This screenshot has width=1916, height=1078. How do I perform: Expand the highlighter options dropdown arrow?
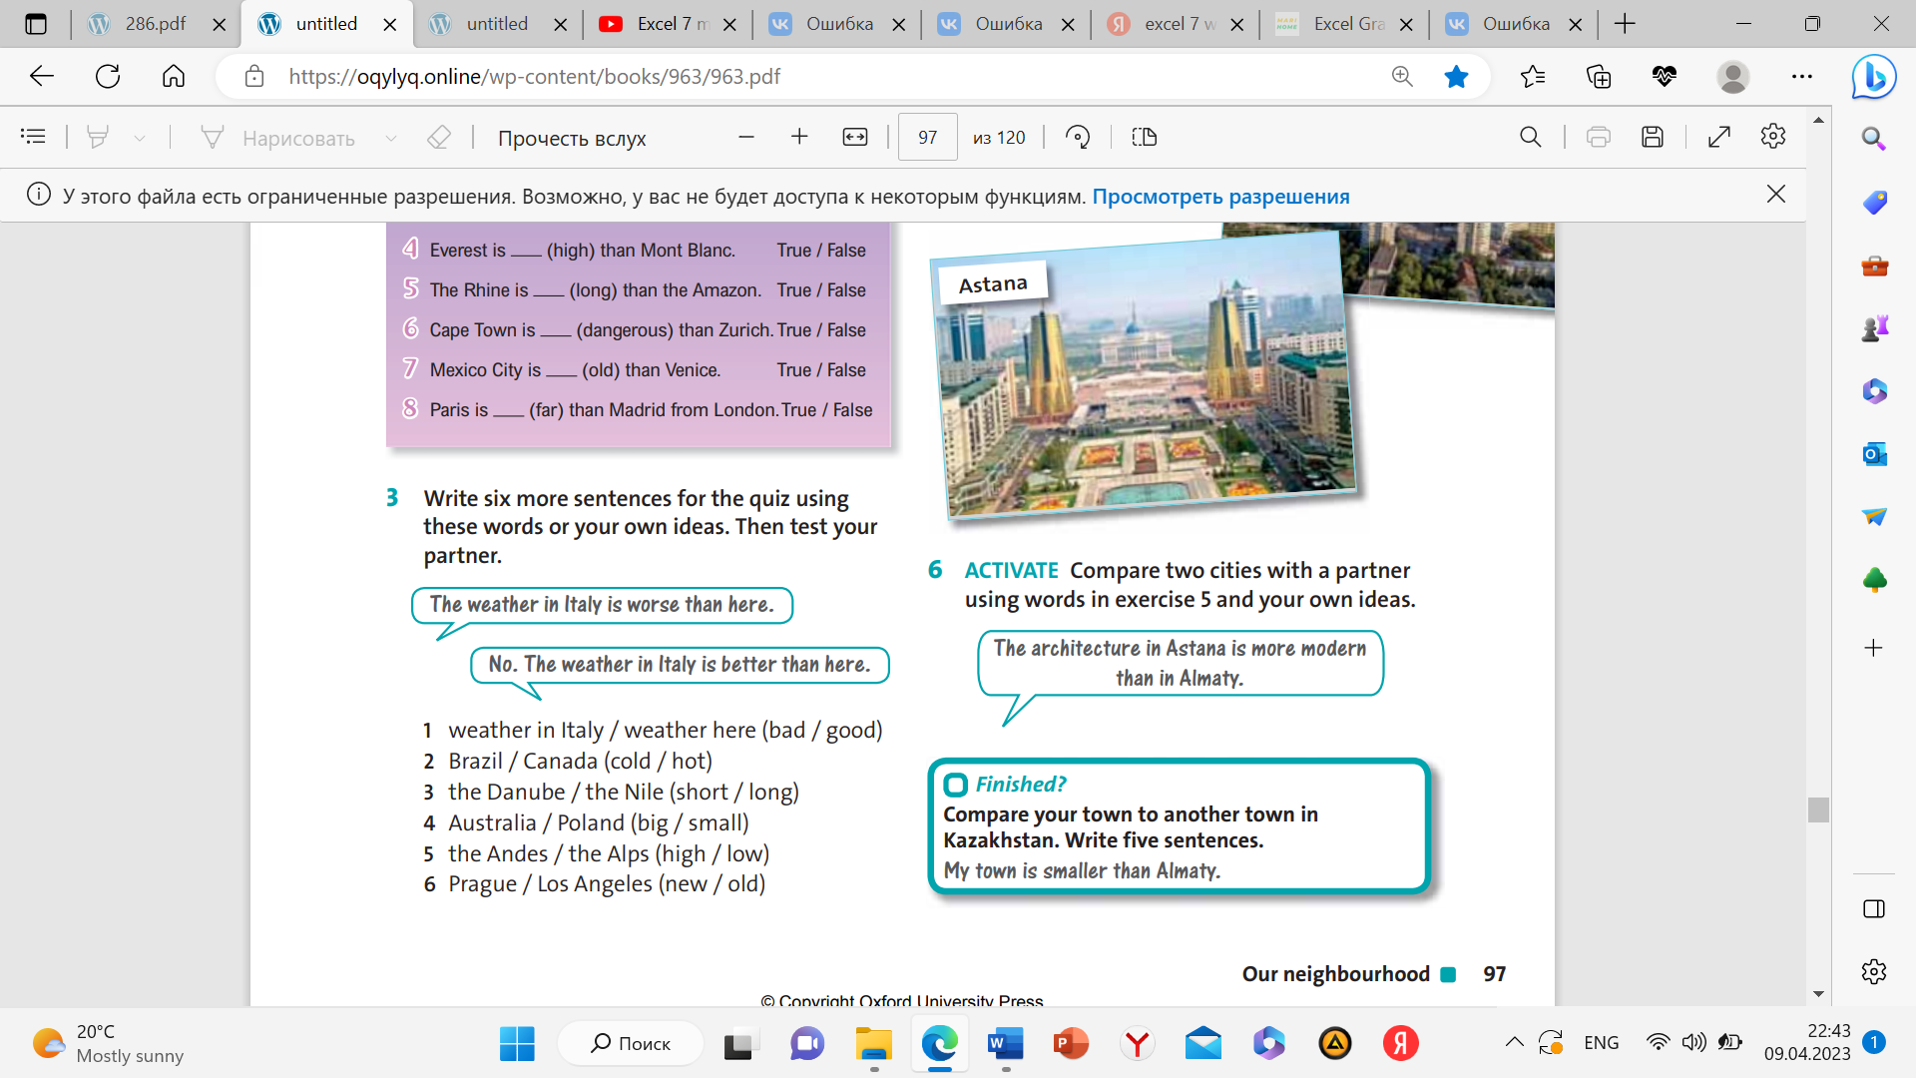click(x=140, y=138)
